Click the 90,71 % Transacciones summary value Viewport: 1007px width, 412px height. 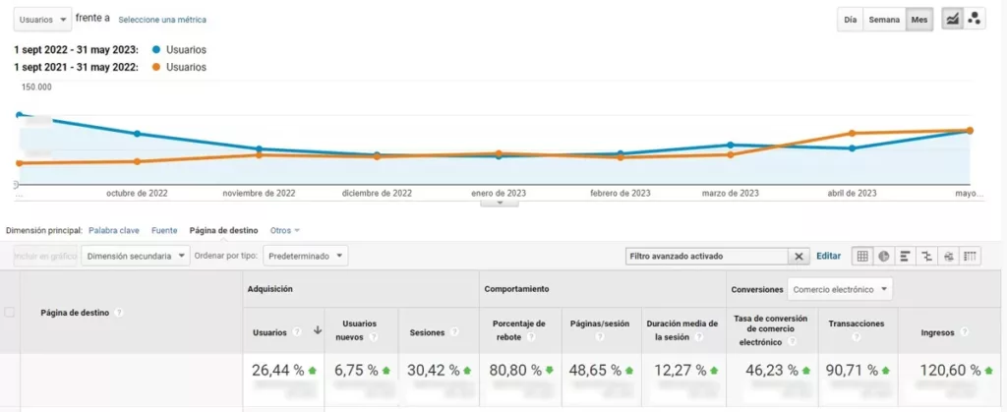(853, 371)
